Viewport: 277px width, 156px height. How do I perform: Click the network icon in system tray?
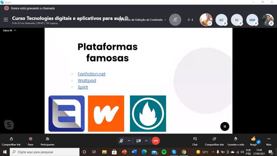click(238, 152)
